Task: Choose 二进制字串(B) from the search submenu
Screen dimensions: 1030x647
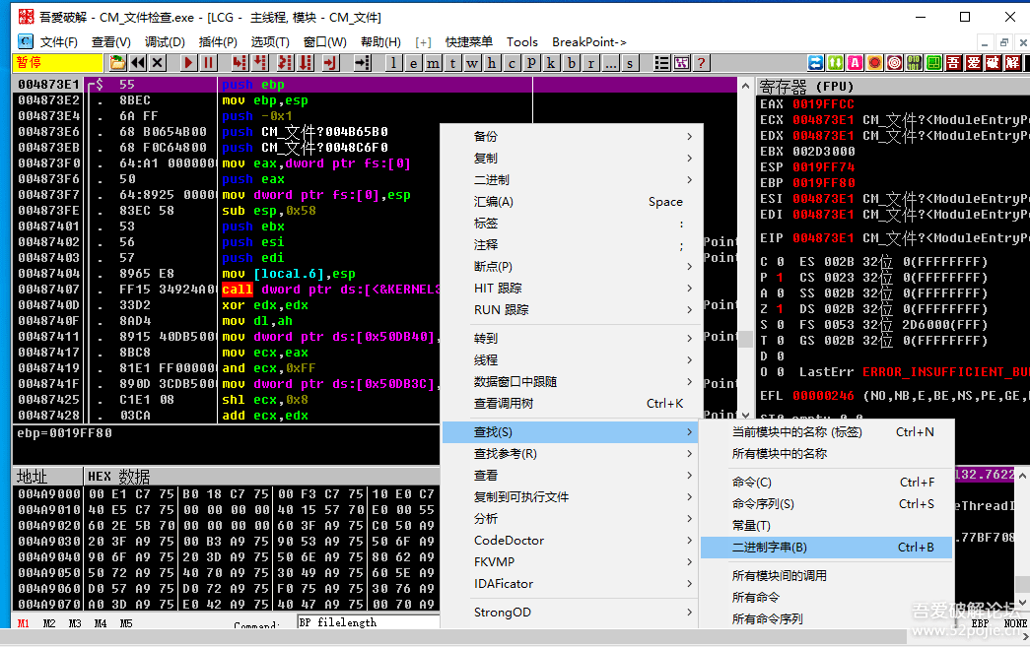Action: coord(826,548)
